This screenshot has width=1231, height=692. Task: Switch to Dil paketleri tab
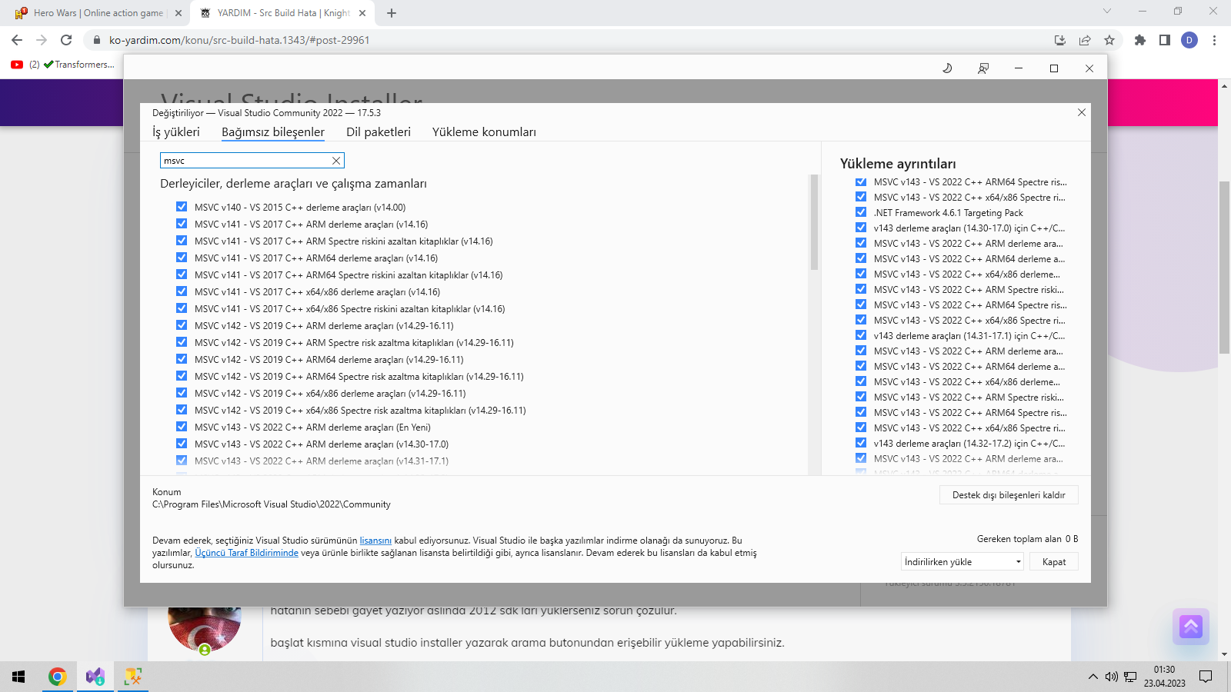[379, 132]
